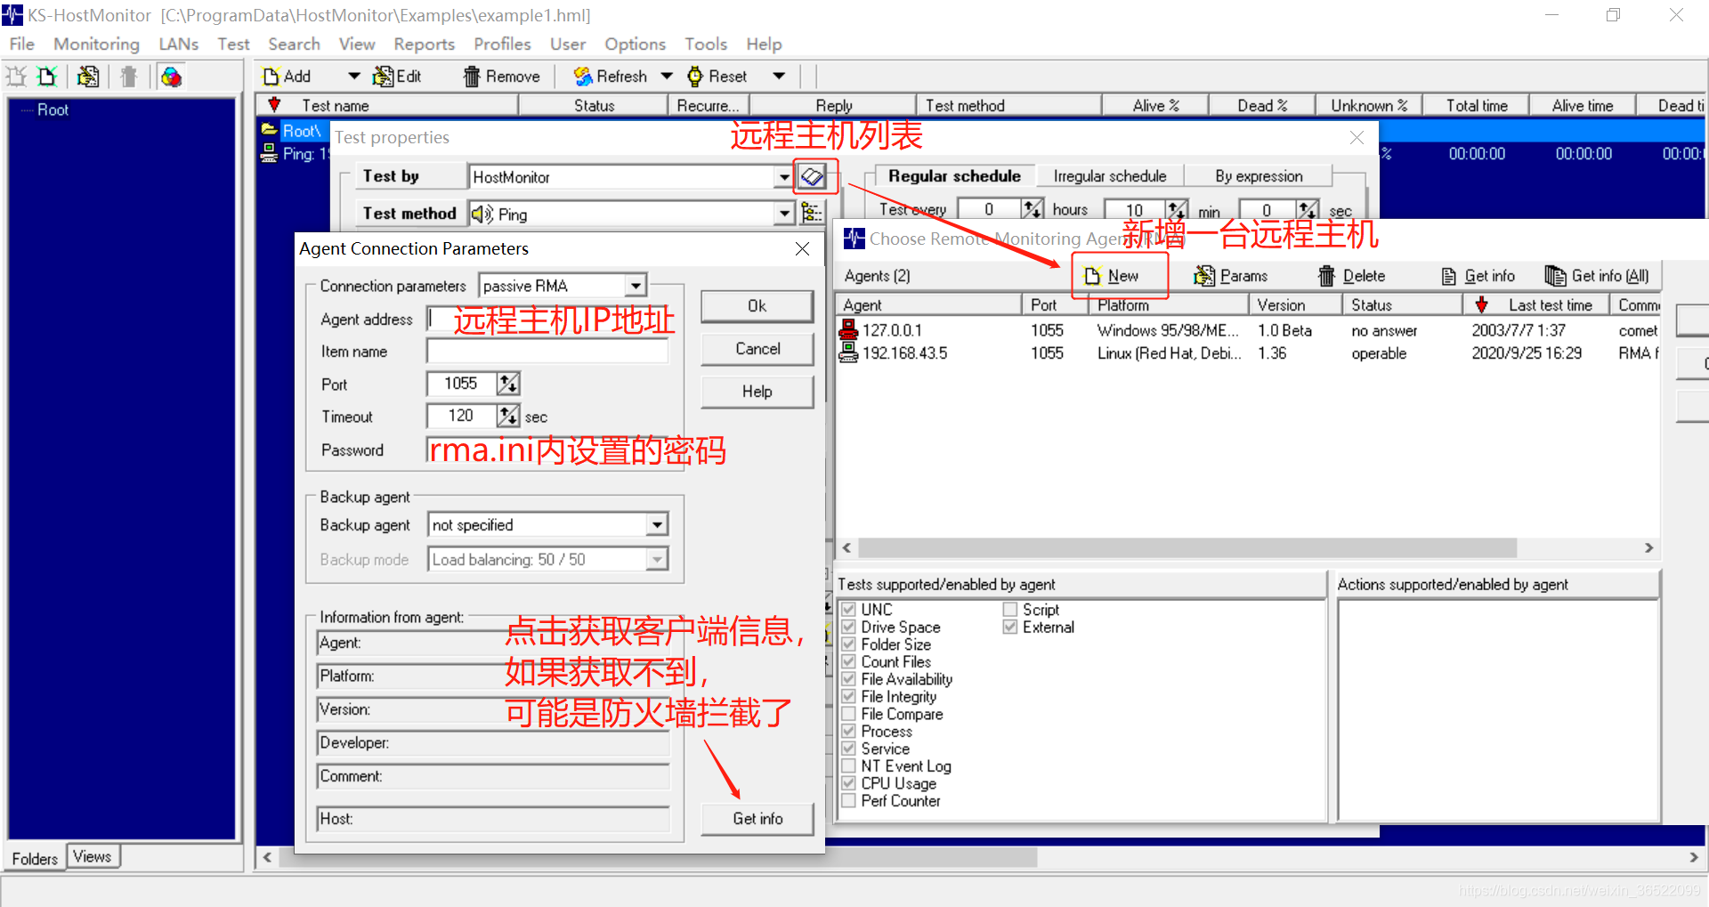Click New in the agents toolbar

[x=1113, y=276]
